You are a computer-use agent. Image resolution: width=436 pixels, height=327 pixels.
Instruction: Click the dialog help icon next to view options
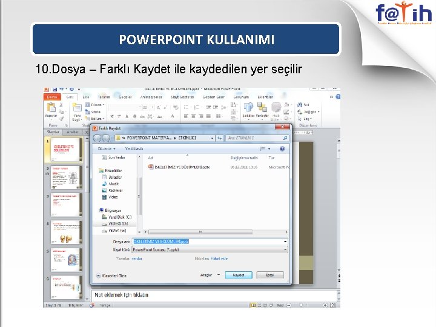click(282, 149)
